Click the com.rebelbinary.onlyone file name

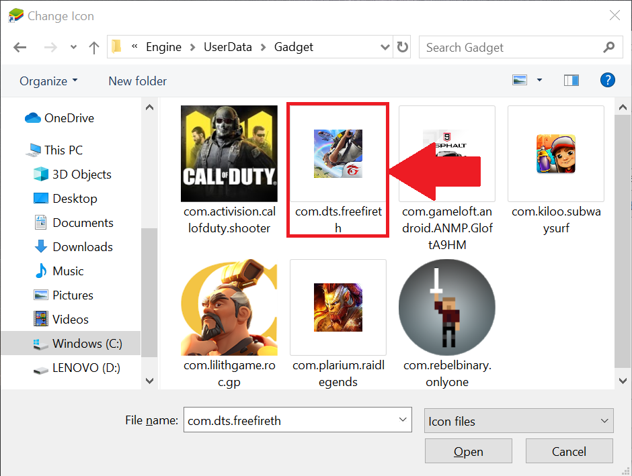[447, 373]
